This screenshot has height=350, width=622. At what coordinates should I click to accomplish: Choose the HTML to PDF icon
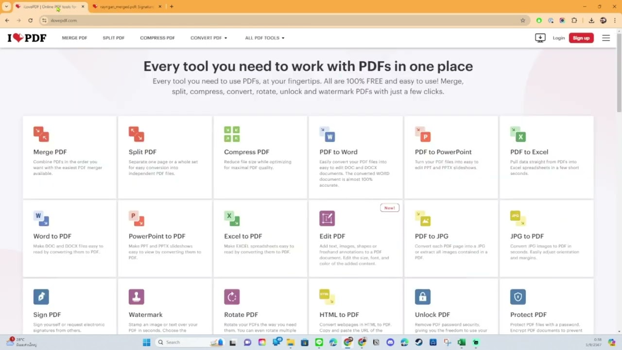click(x=327, y=297)
